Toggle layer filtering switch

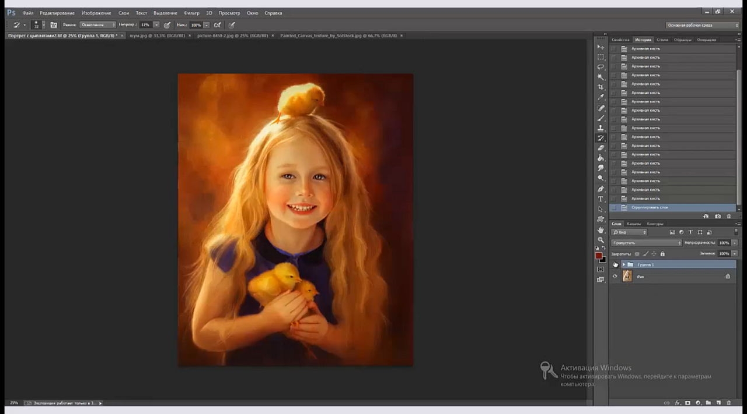[736, 232]
